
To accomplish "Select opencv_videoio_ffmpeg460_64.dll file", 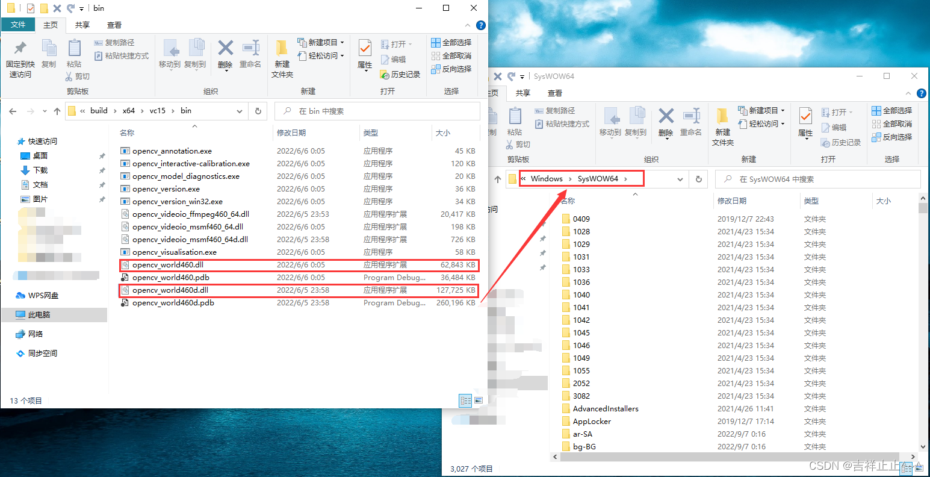I will [x=299, y=214].
